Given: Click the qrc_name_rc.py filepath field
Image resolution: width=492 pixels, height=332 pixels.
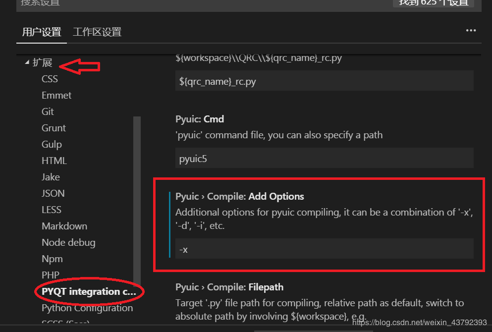Looking at the screenshot, I should pos(325,81).
